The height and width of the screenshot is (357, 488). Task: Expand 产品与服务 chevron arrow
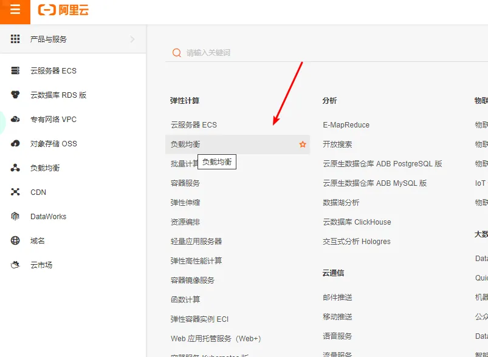point(132,39)
